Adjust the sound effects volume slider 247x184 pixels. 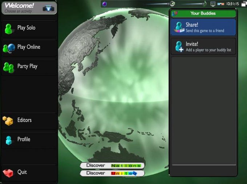[160, 4]
